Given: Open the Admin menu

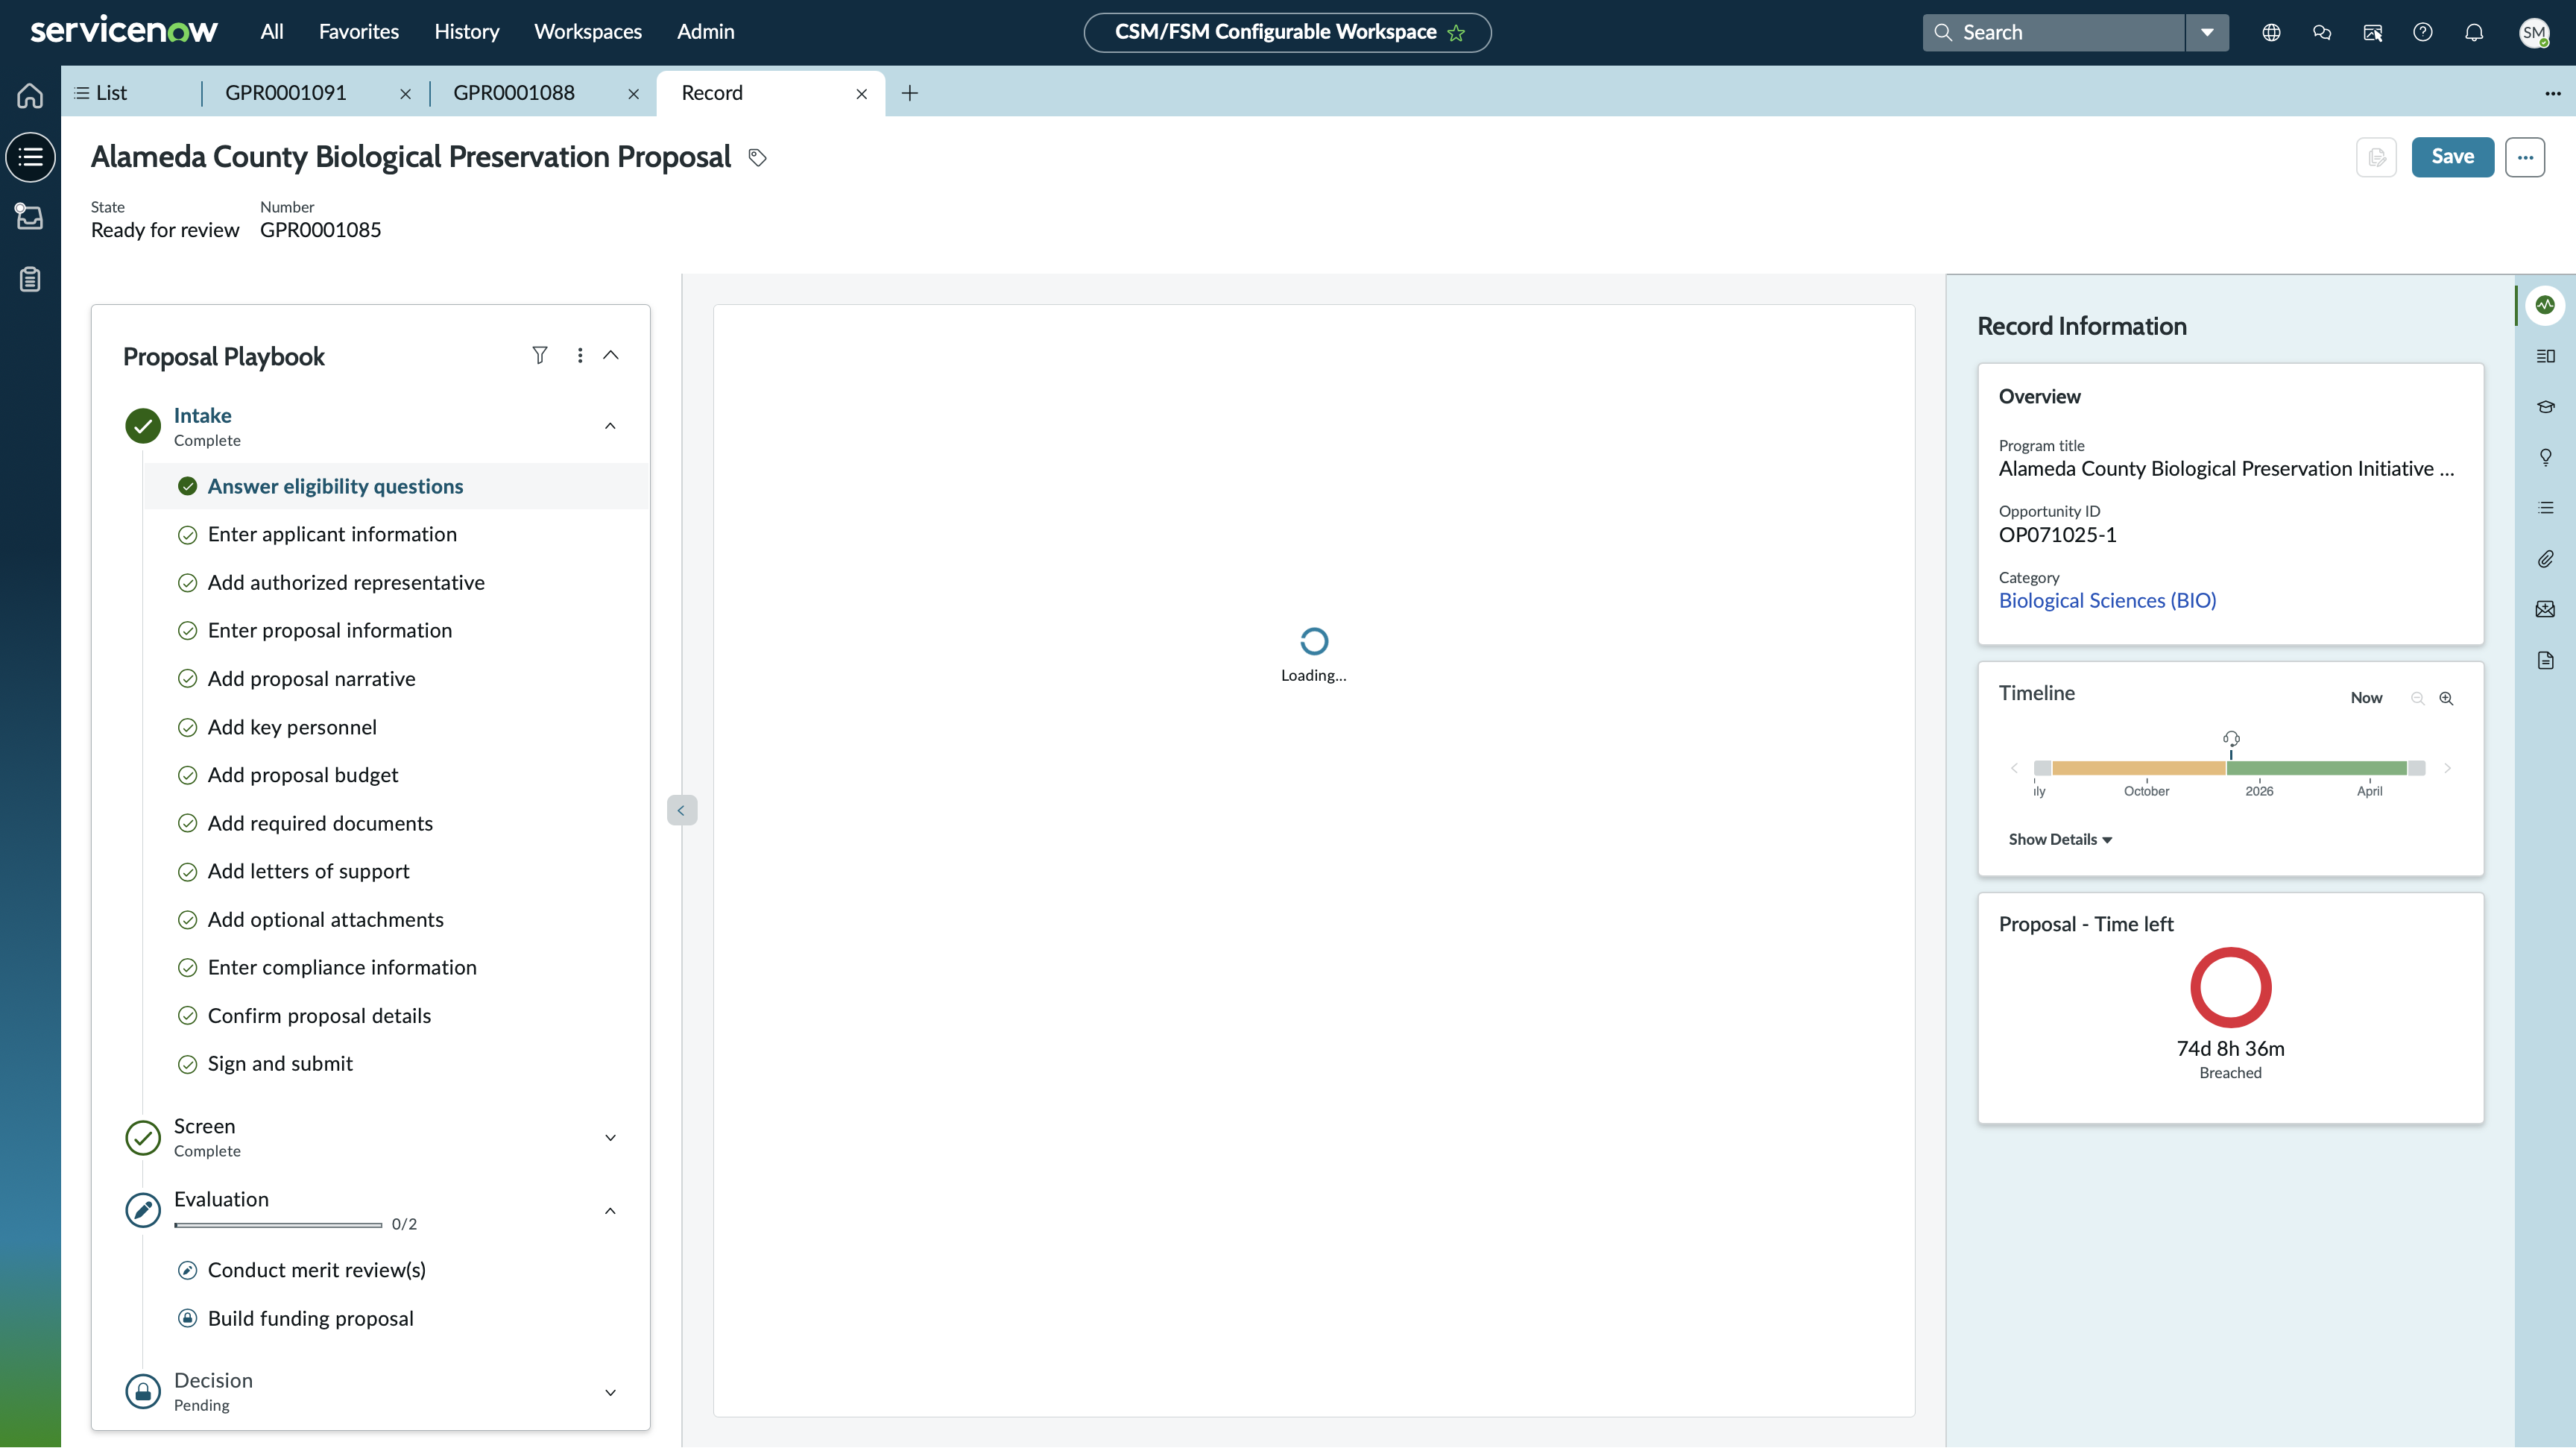Looking at the screenshot, I should pos(705,32).
